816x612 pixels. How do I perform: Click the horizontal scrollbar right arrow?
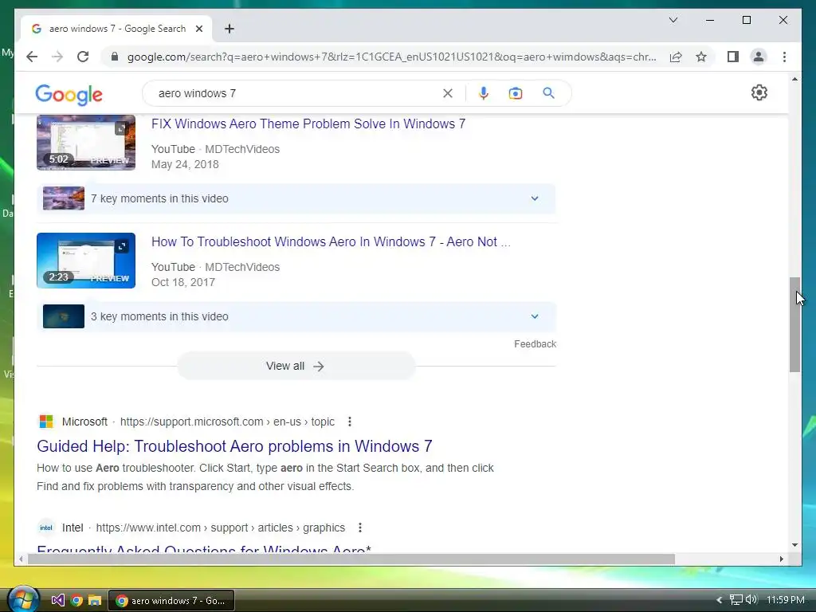(781, 559)
